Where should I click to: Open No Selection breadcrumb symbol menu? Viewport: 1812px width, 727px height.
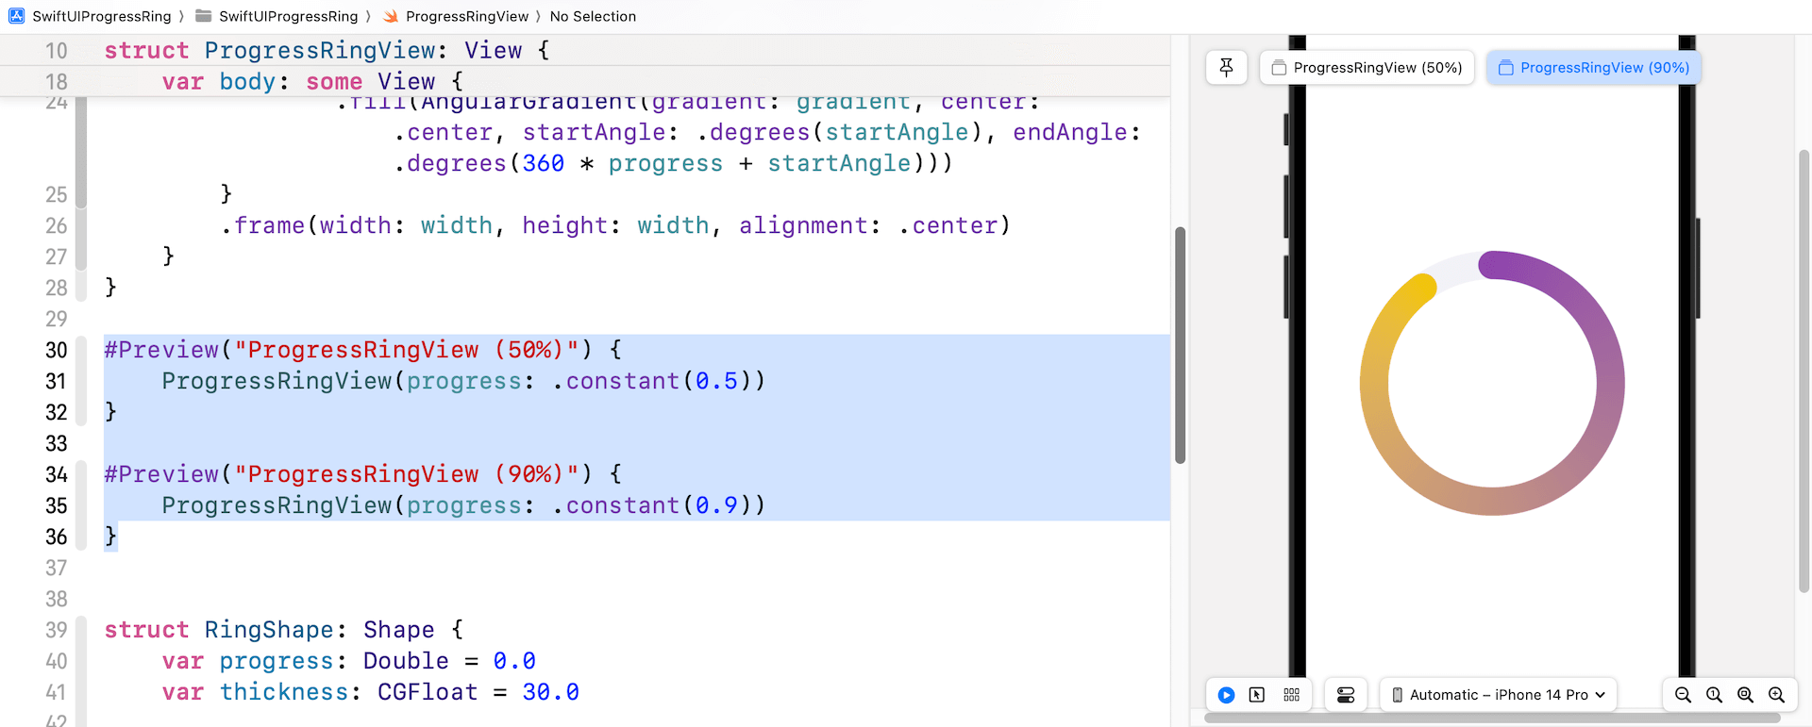593,16
